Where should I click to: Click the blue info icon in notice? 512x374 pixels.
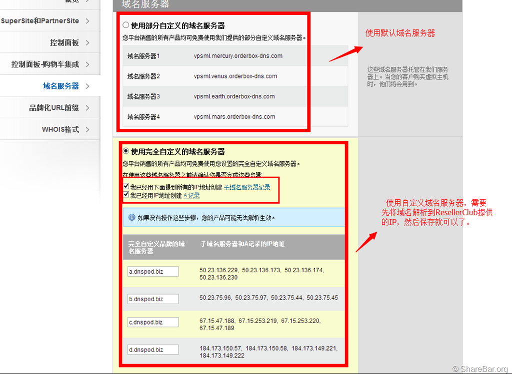tap(132, 218)
